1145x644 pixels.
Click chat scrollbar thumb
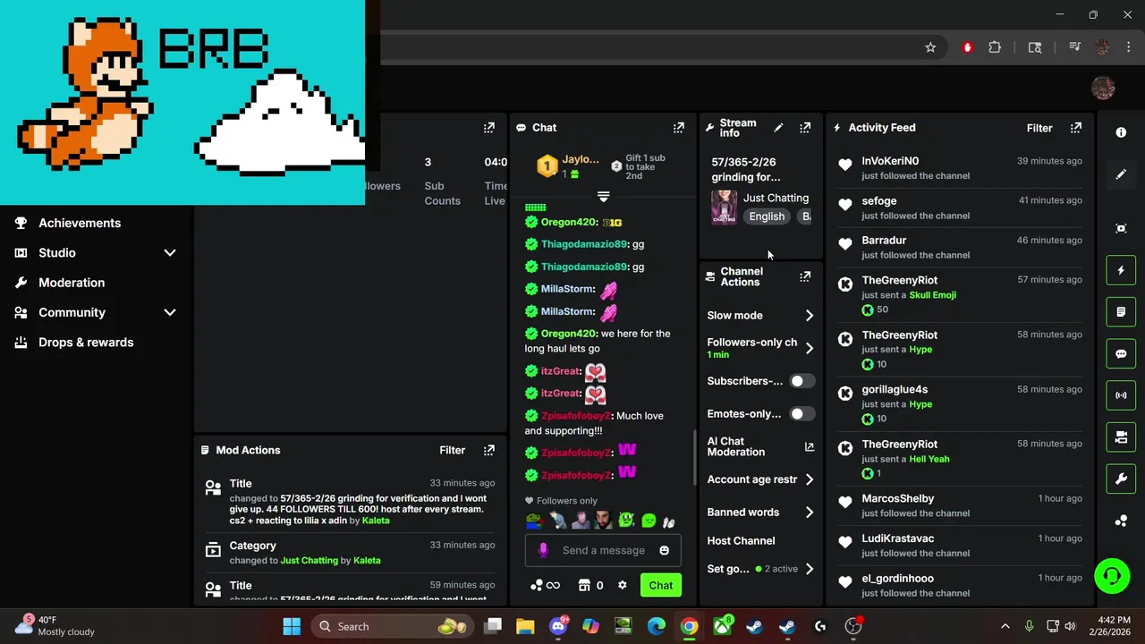click(x=694, y=458)
